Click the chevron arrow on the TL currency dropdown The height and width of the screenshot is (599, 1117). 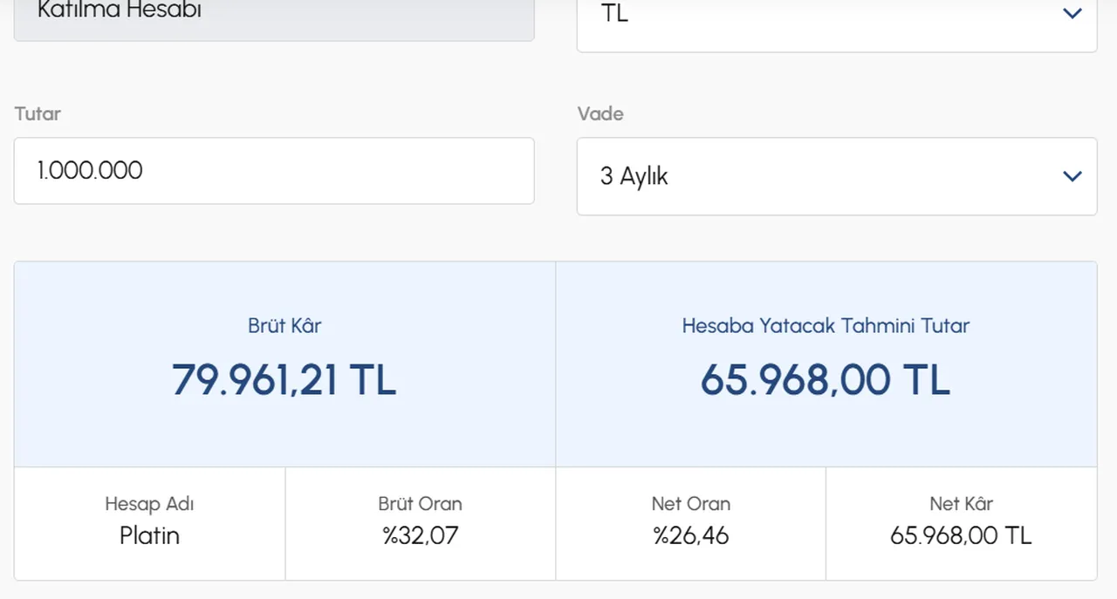click(x=1072, y=14)
